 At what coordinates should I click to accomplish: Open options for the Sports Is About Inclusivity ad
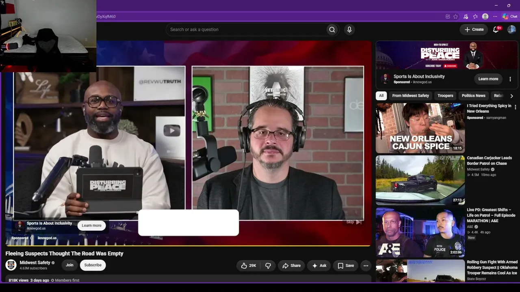pyautogui.click(x=510, y=79)
